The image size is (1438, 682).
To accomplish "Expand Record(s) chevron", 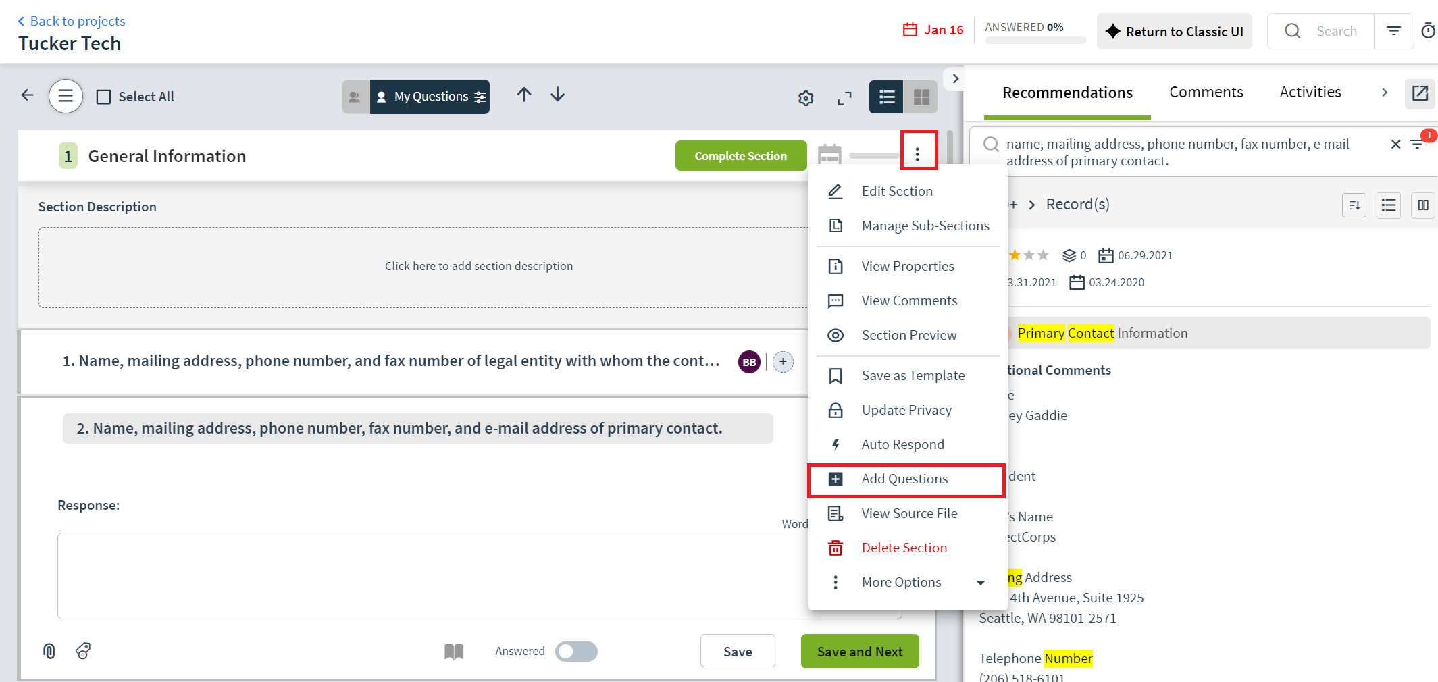I will tap(1031, 205).
